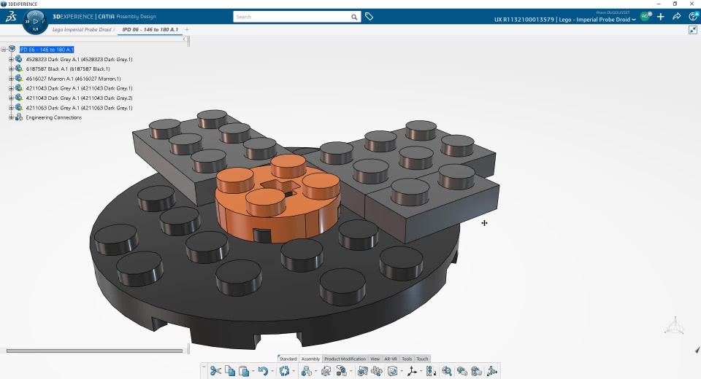Click the collapse view arrows icon
Image resolution: width=701 pixels, height=379 pixels.
point(693,30)
